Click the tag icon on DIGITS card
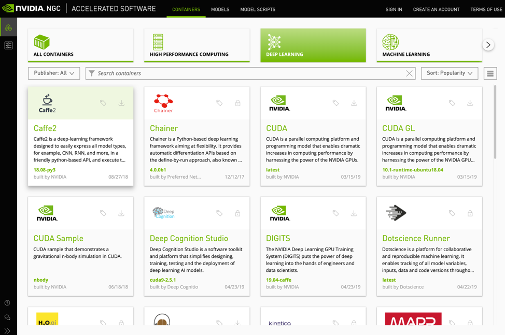Image resolution: width=505 pixels, height=335 pixels. (335, 213)
